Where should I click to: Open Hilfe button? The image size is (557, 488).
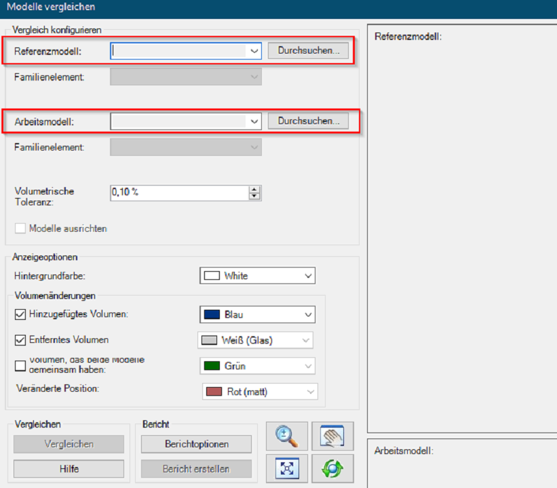(x=69, y=469)
